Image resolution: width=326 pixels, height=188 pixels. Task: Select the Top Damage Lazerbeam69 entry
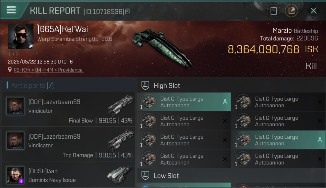click(68, 144)
